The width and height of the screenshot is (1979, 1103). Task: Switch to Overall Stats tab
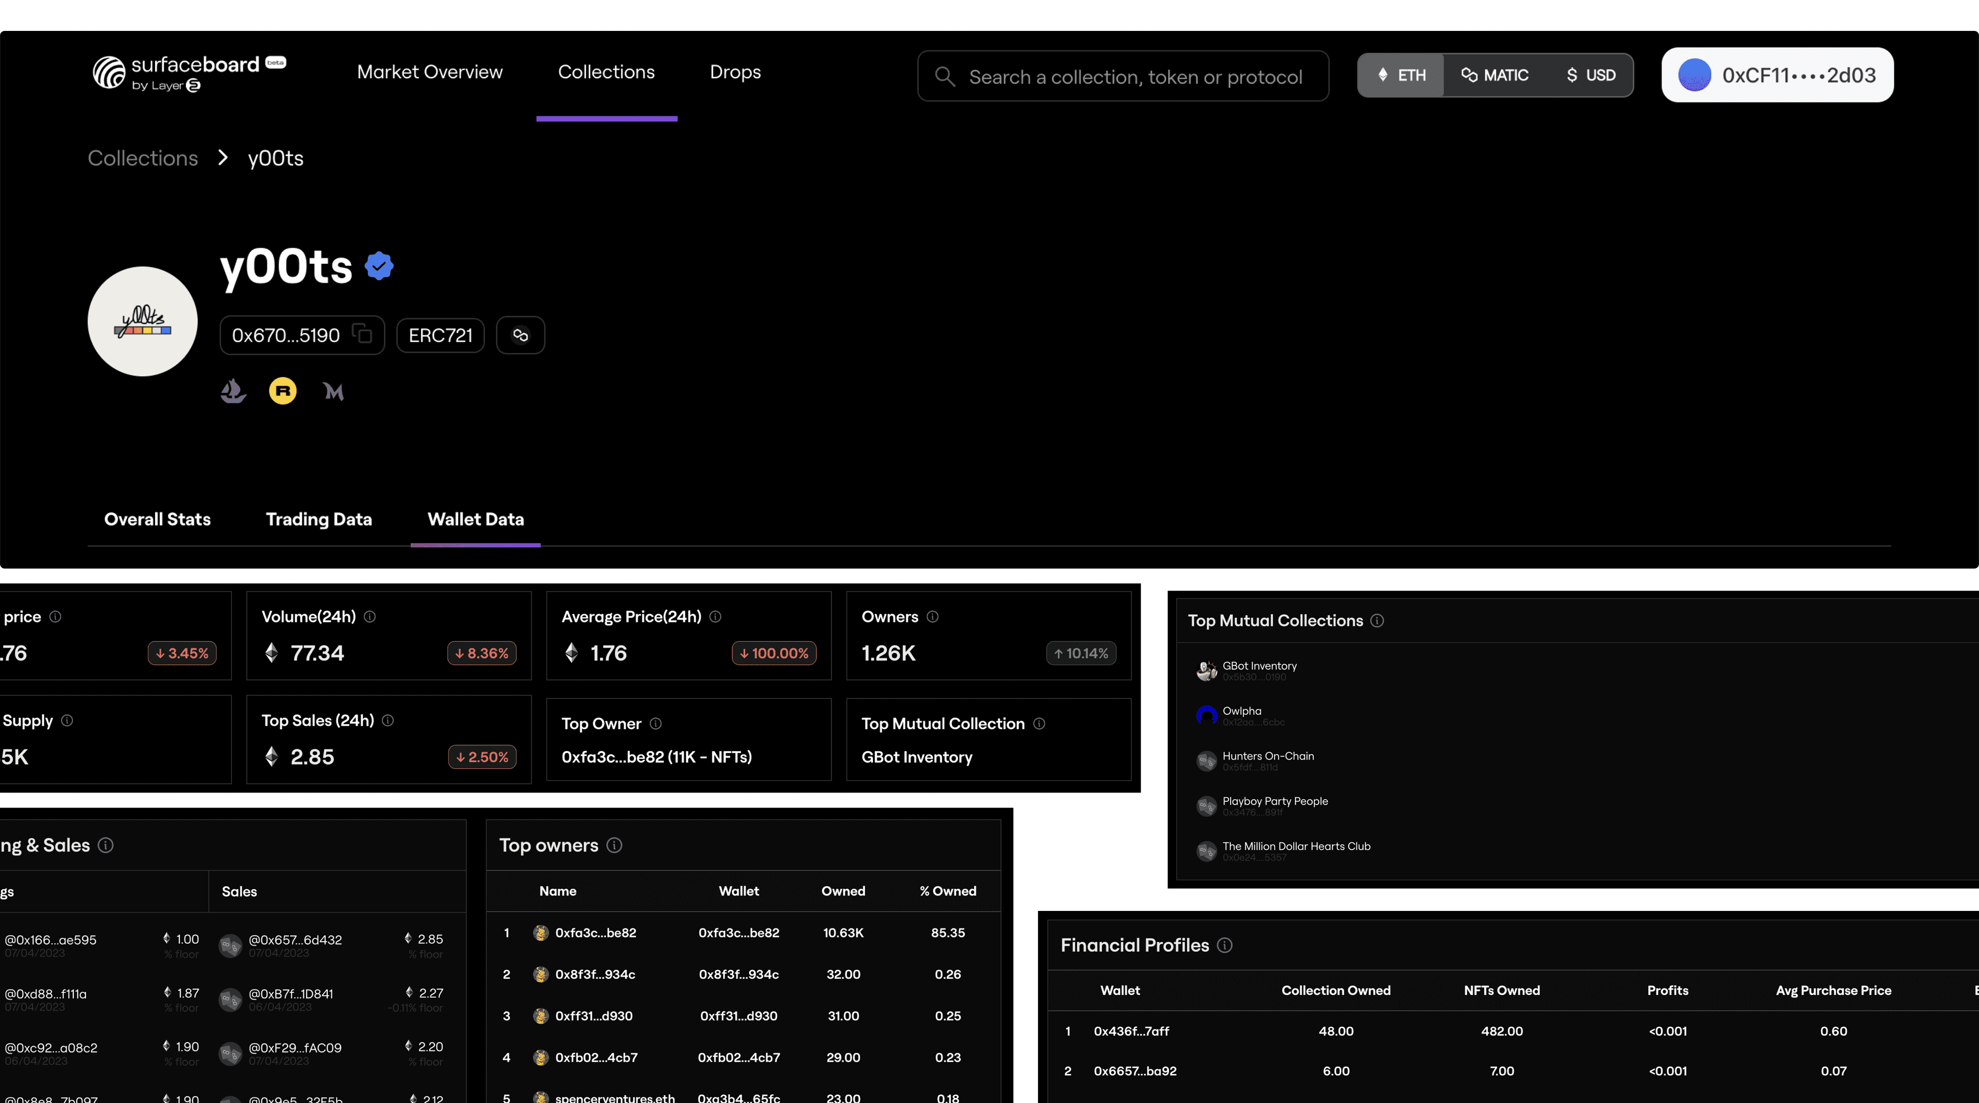pos(158,520)
